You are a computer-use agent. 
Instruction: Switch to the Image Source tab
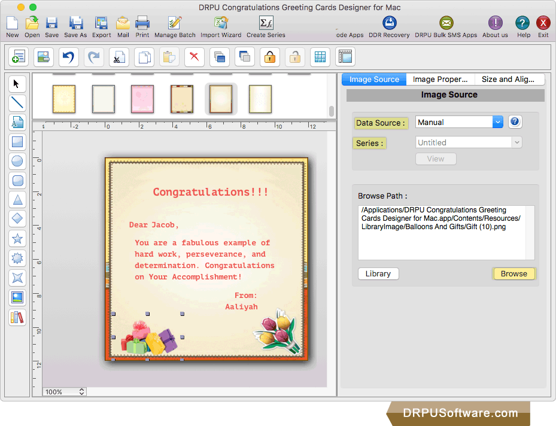point(374,80)
